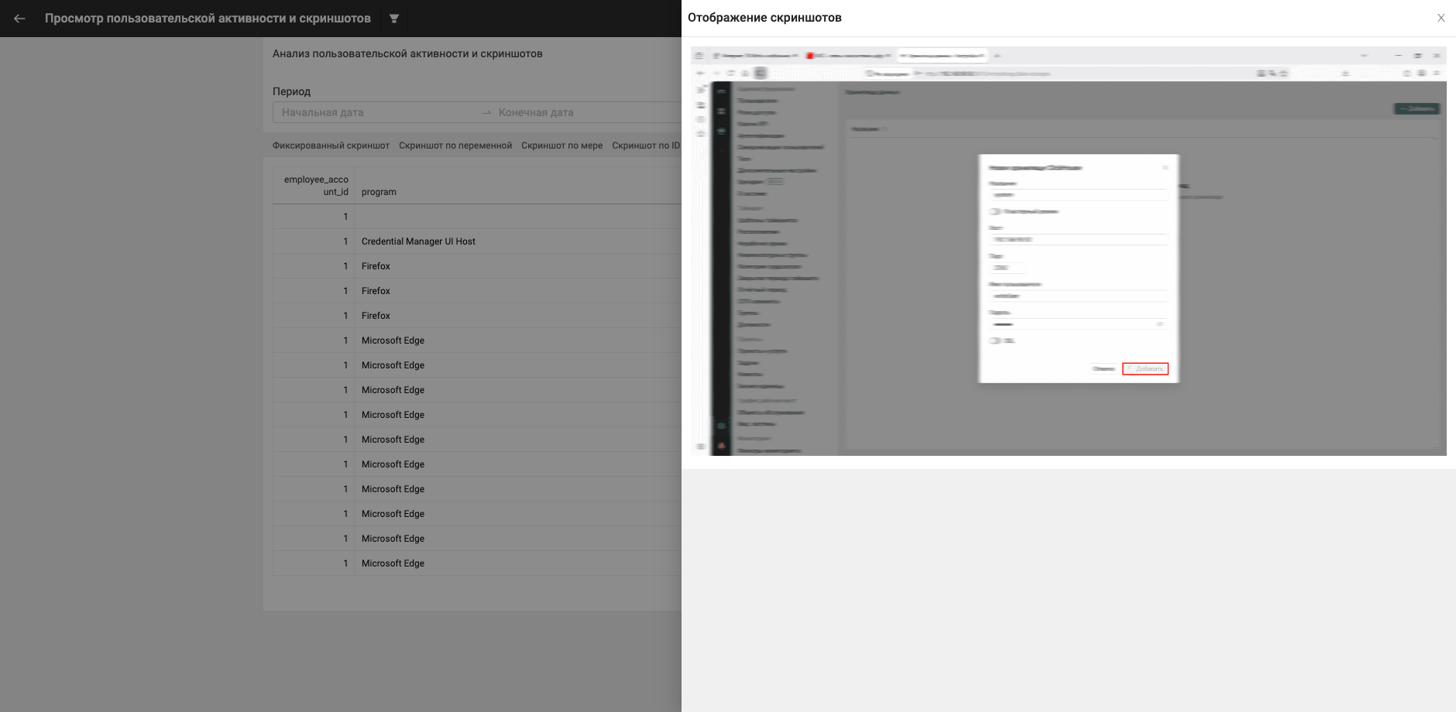
Task: Click the Начальная дата field
Action: tap(376, 112)
